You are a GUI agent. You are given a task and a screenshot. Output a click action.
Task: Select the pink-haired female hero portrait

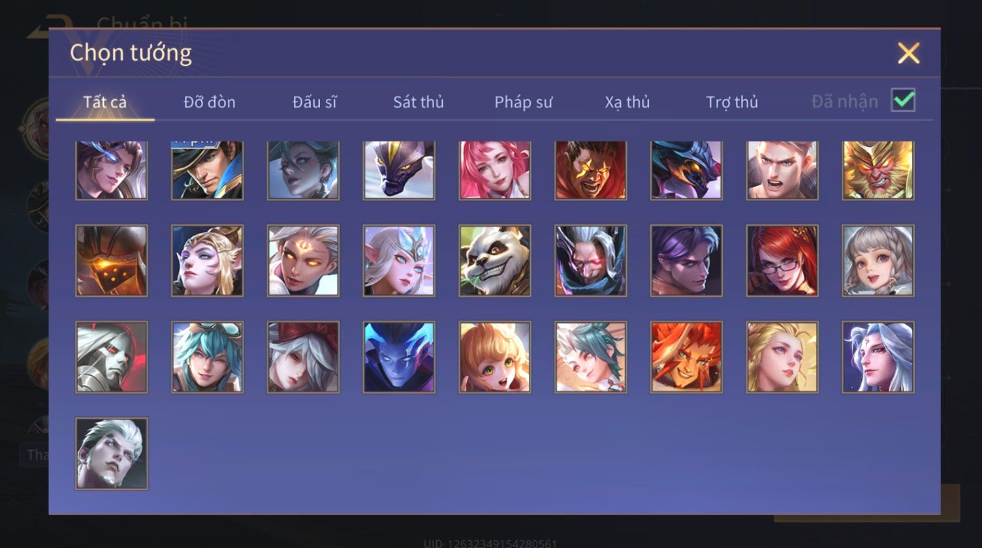495,170
